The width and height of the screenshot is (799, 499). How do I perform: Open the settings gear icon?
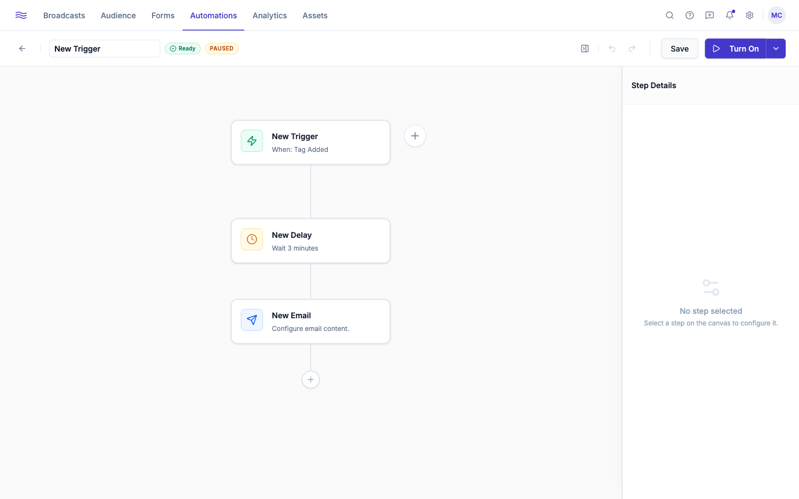point(750,16)
